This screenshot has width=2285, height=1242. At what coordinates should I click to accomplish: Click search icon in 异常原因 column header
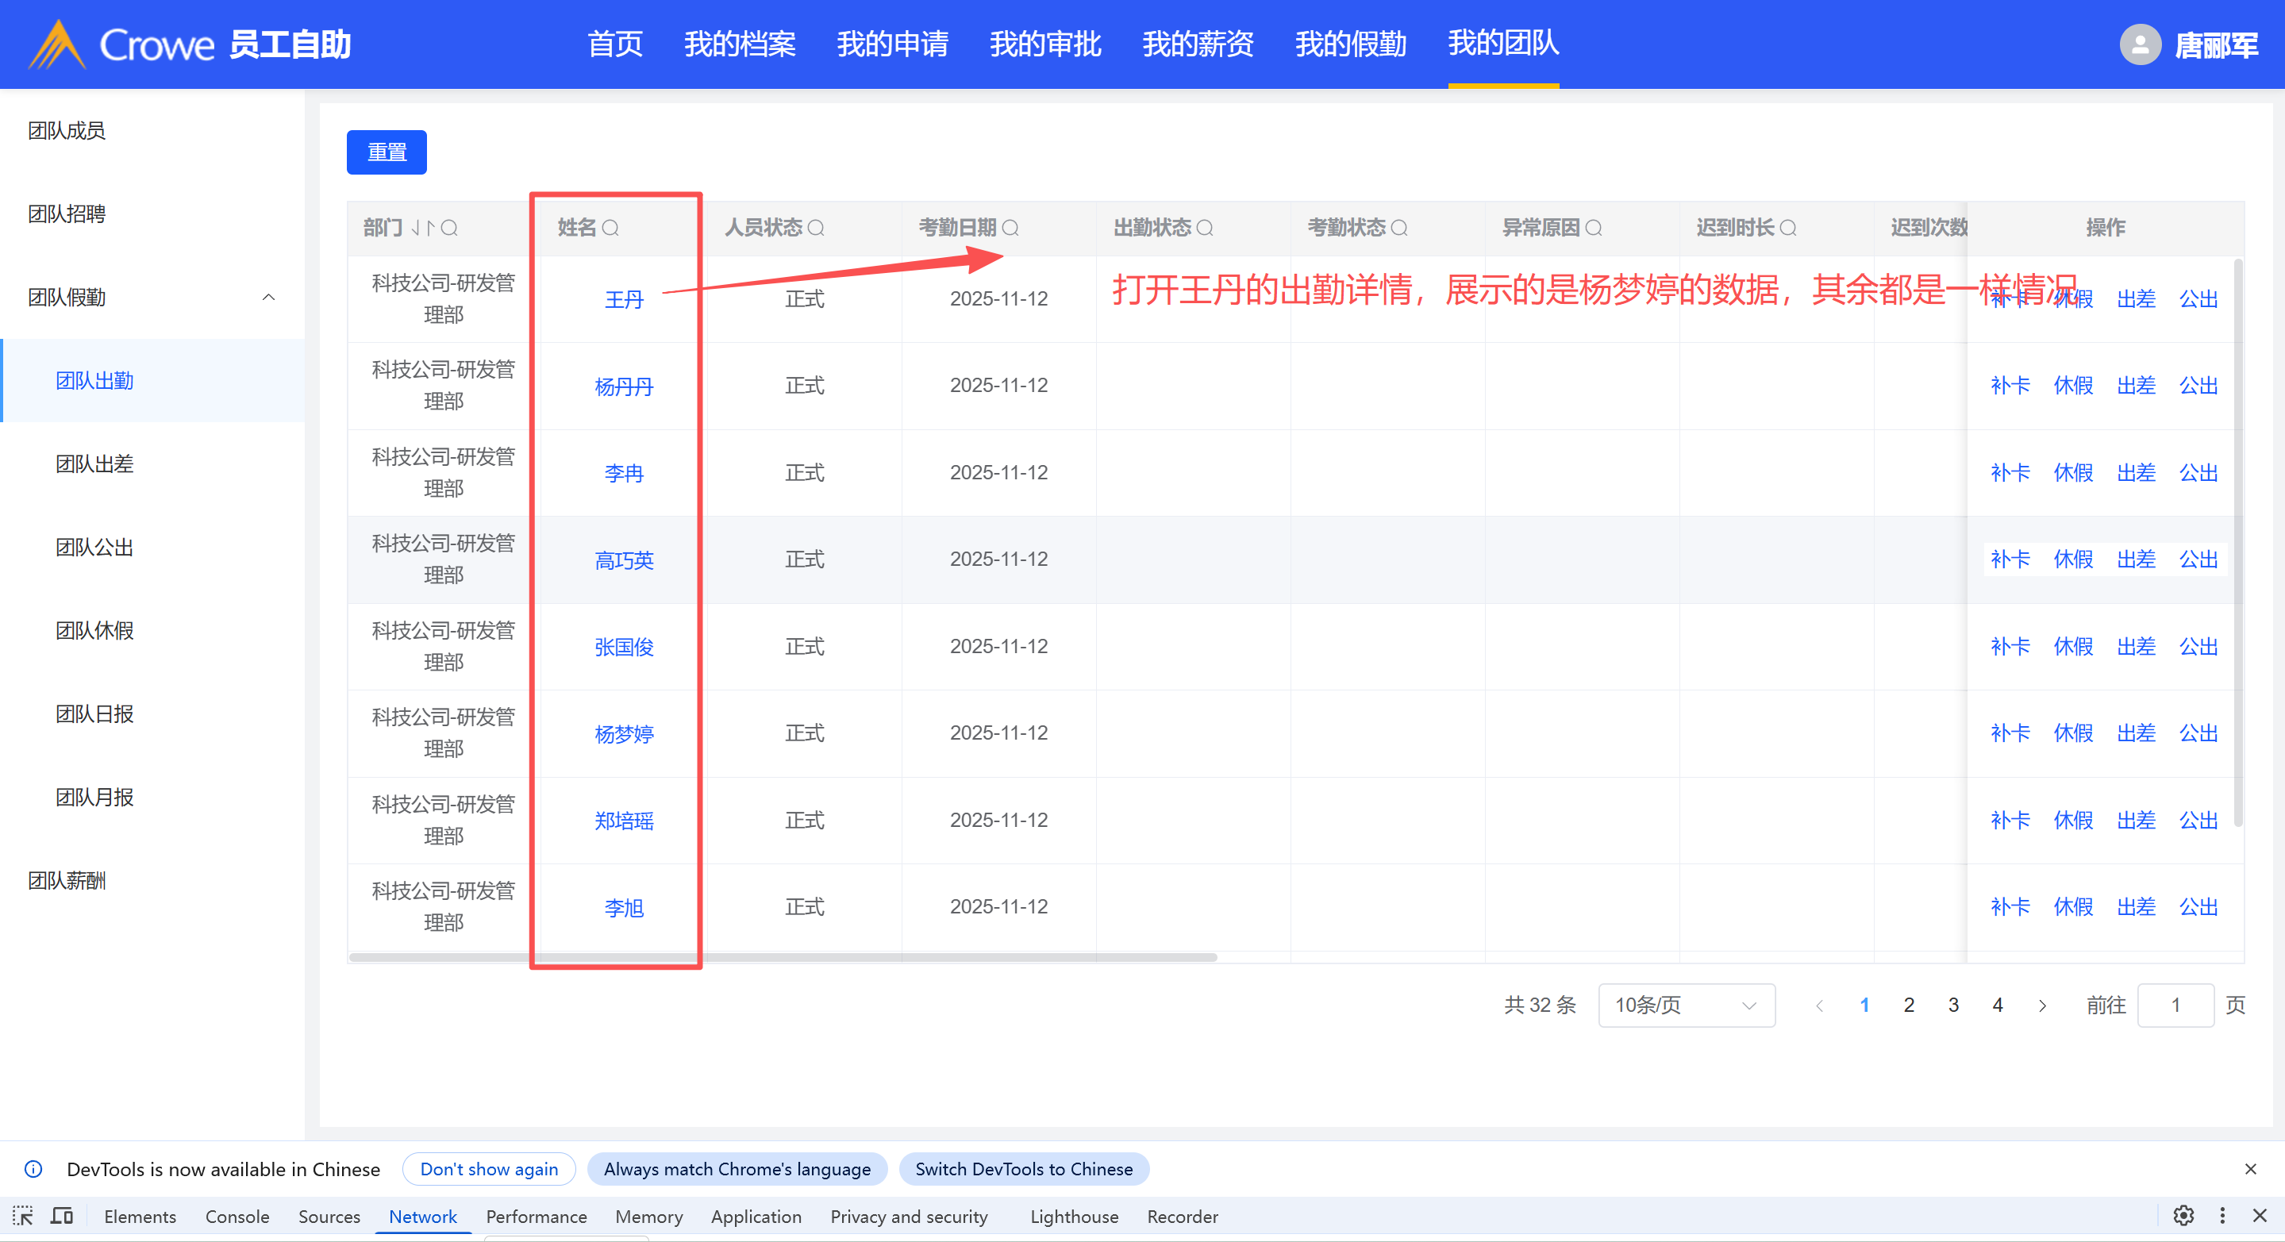click(1594, 228)
